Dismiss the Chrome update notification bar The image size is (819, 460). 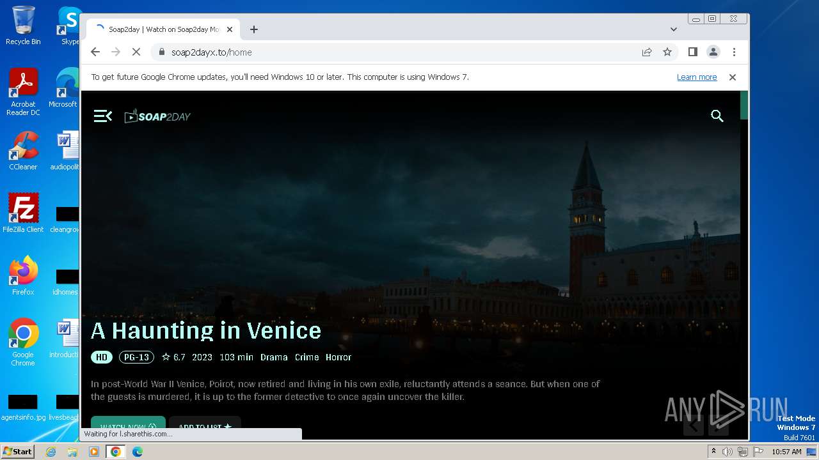point(733,77)
